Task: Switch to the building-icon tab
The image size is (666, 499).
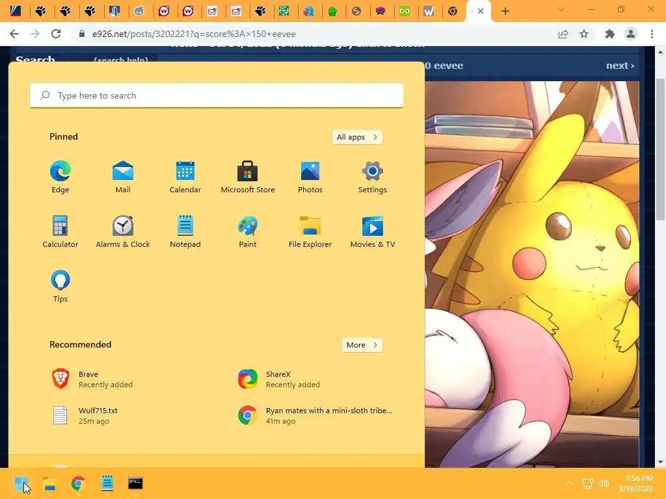Action: [114, 11]
